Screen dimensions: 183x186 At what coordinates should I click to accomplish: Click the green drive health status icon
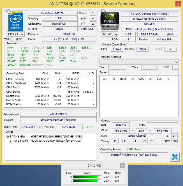tap(8, 137)
